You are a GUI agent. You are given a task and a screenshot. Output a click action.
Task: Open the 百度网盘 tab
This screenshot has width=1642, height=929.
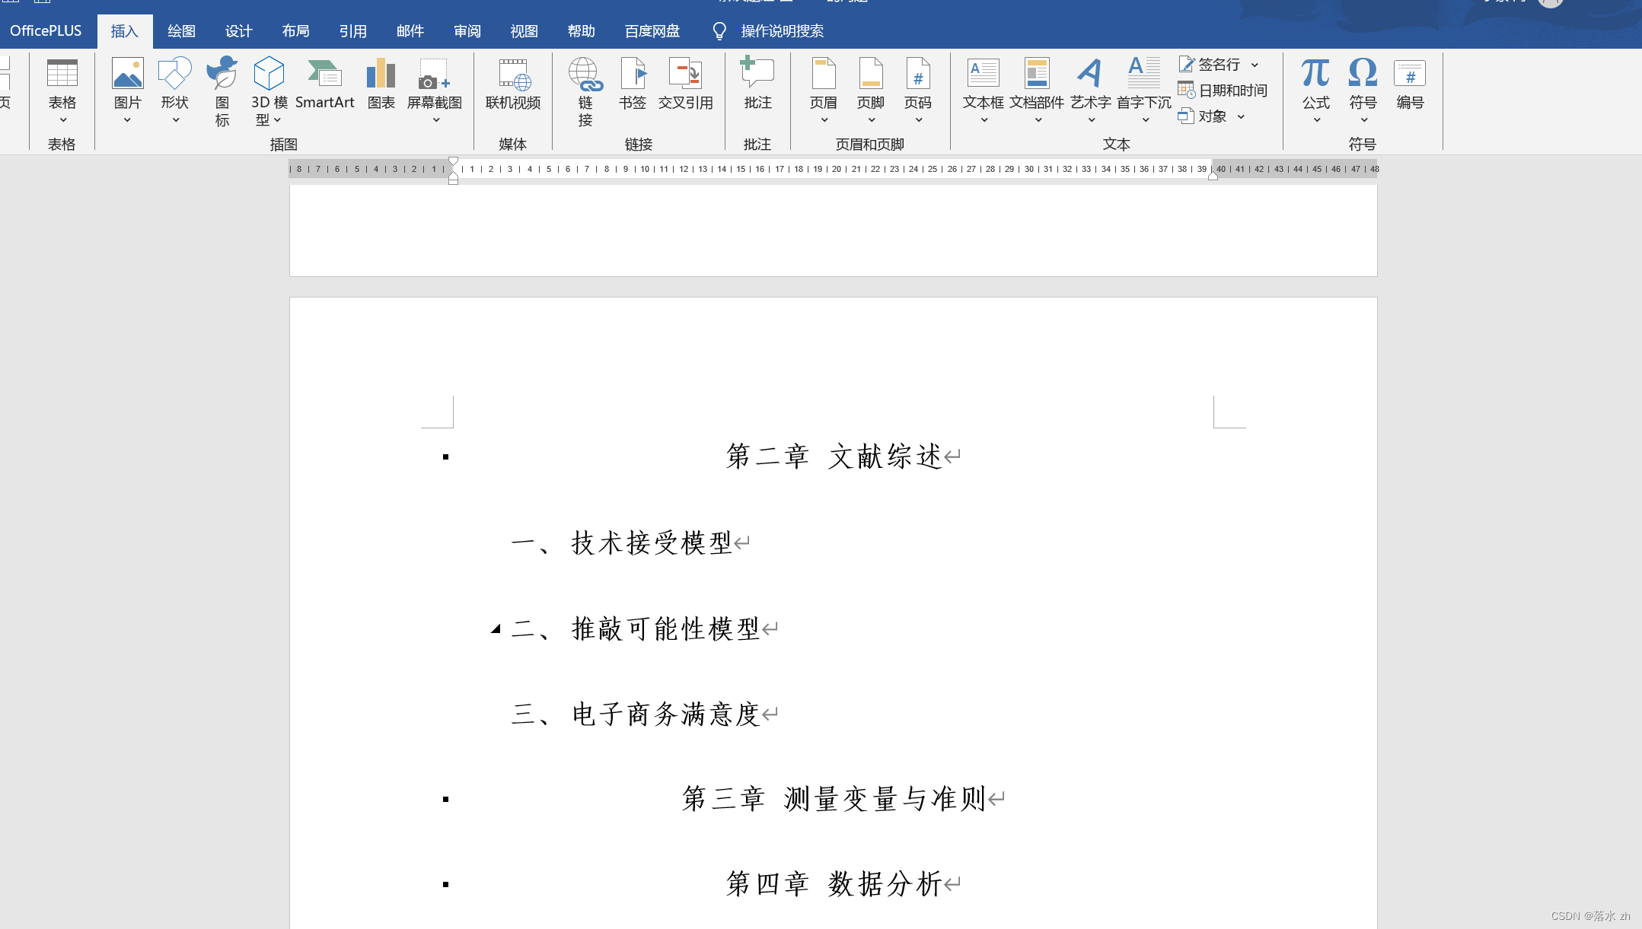pyautogui.click(x=652, y=31)
